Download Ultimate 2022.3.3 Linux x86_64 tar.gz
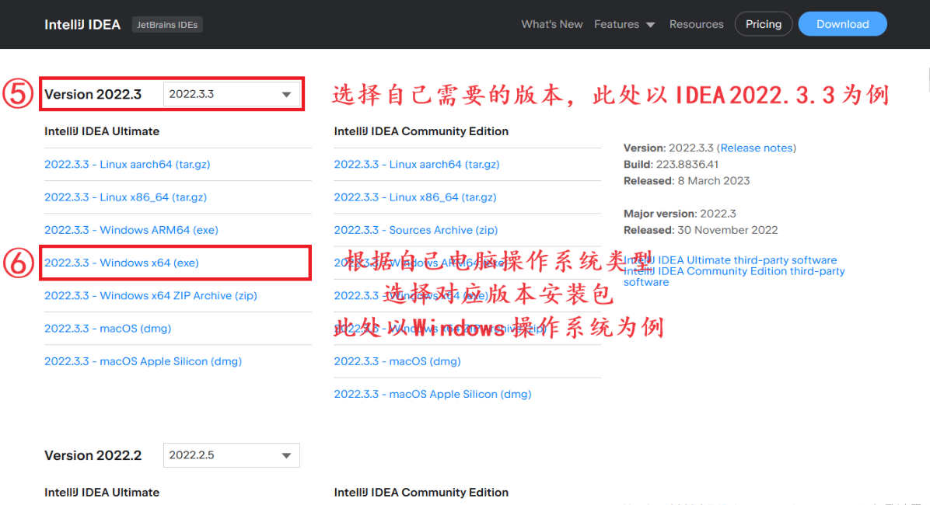 (125, 197)
